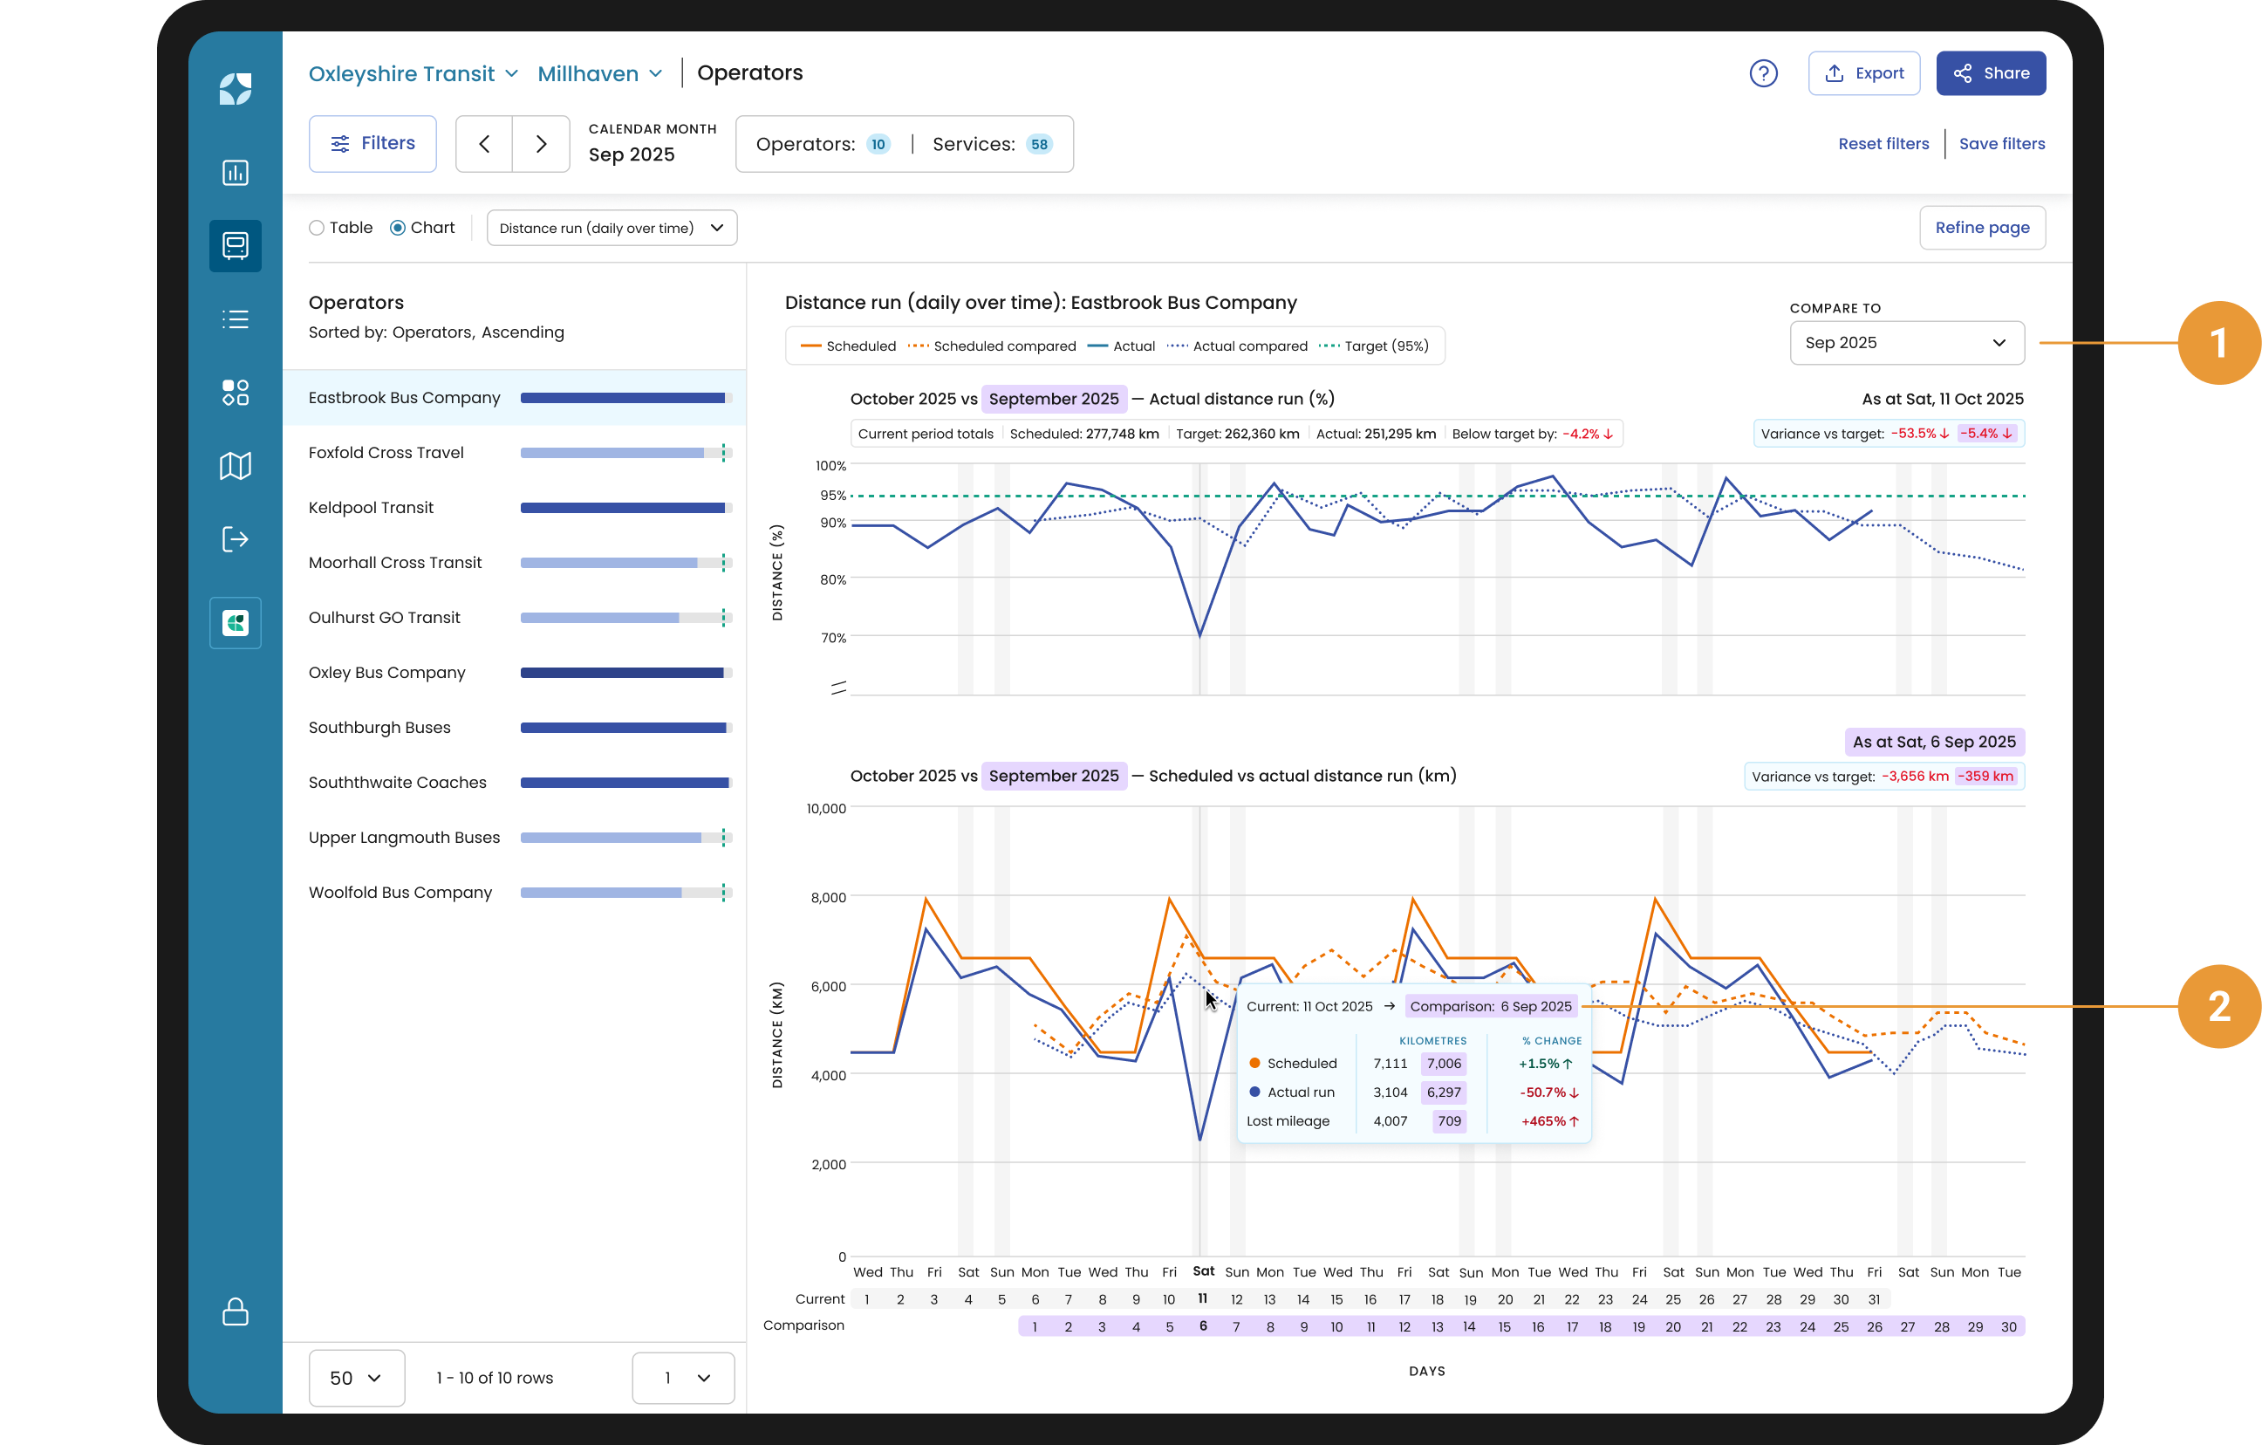Click the sign-out arrow sidebar icon
The height and width of the screenshot is (1445, 2262).
(235, 539)
